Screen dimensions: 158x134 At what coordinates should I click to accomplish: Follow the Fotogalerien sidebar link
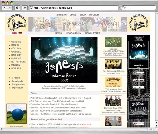pyautogui.click(x=18, y=84)
